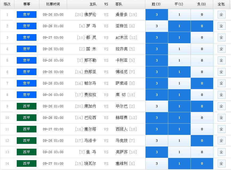Click 全 button in row 3 都灵
231x170 pixels.
pyautogui.click(x=221, y=38)
